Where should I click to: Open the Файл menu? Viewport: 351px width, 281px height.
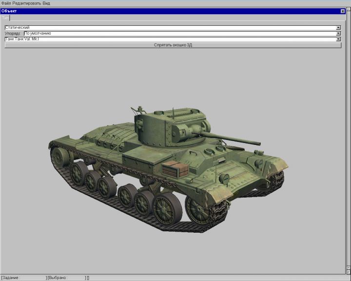(x=6, y=3)
